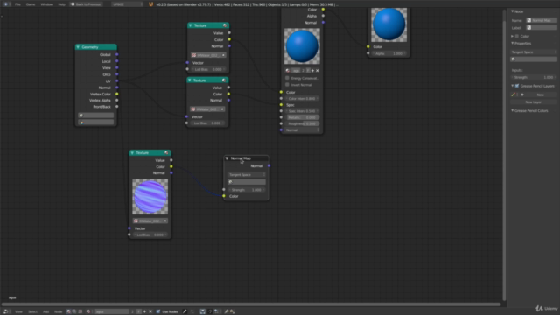Click the texture image icon in bottom Texture node
Image resolution: width=560 pixels, height=315 pixels.
coord(136,220)
